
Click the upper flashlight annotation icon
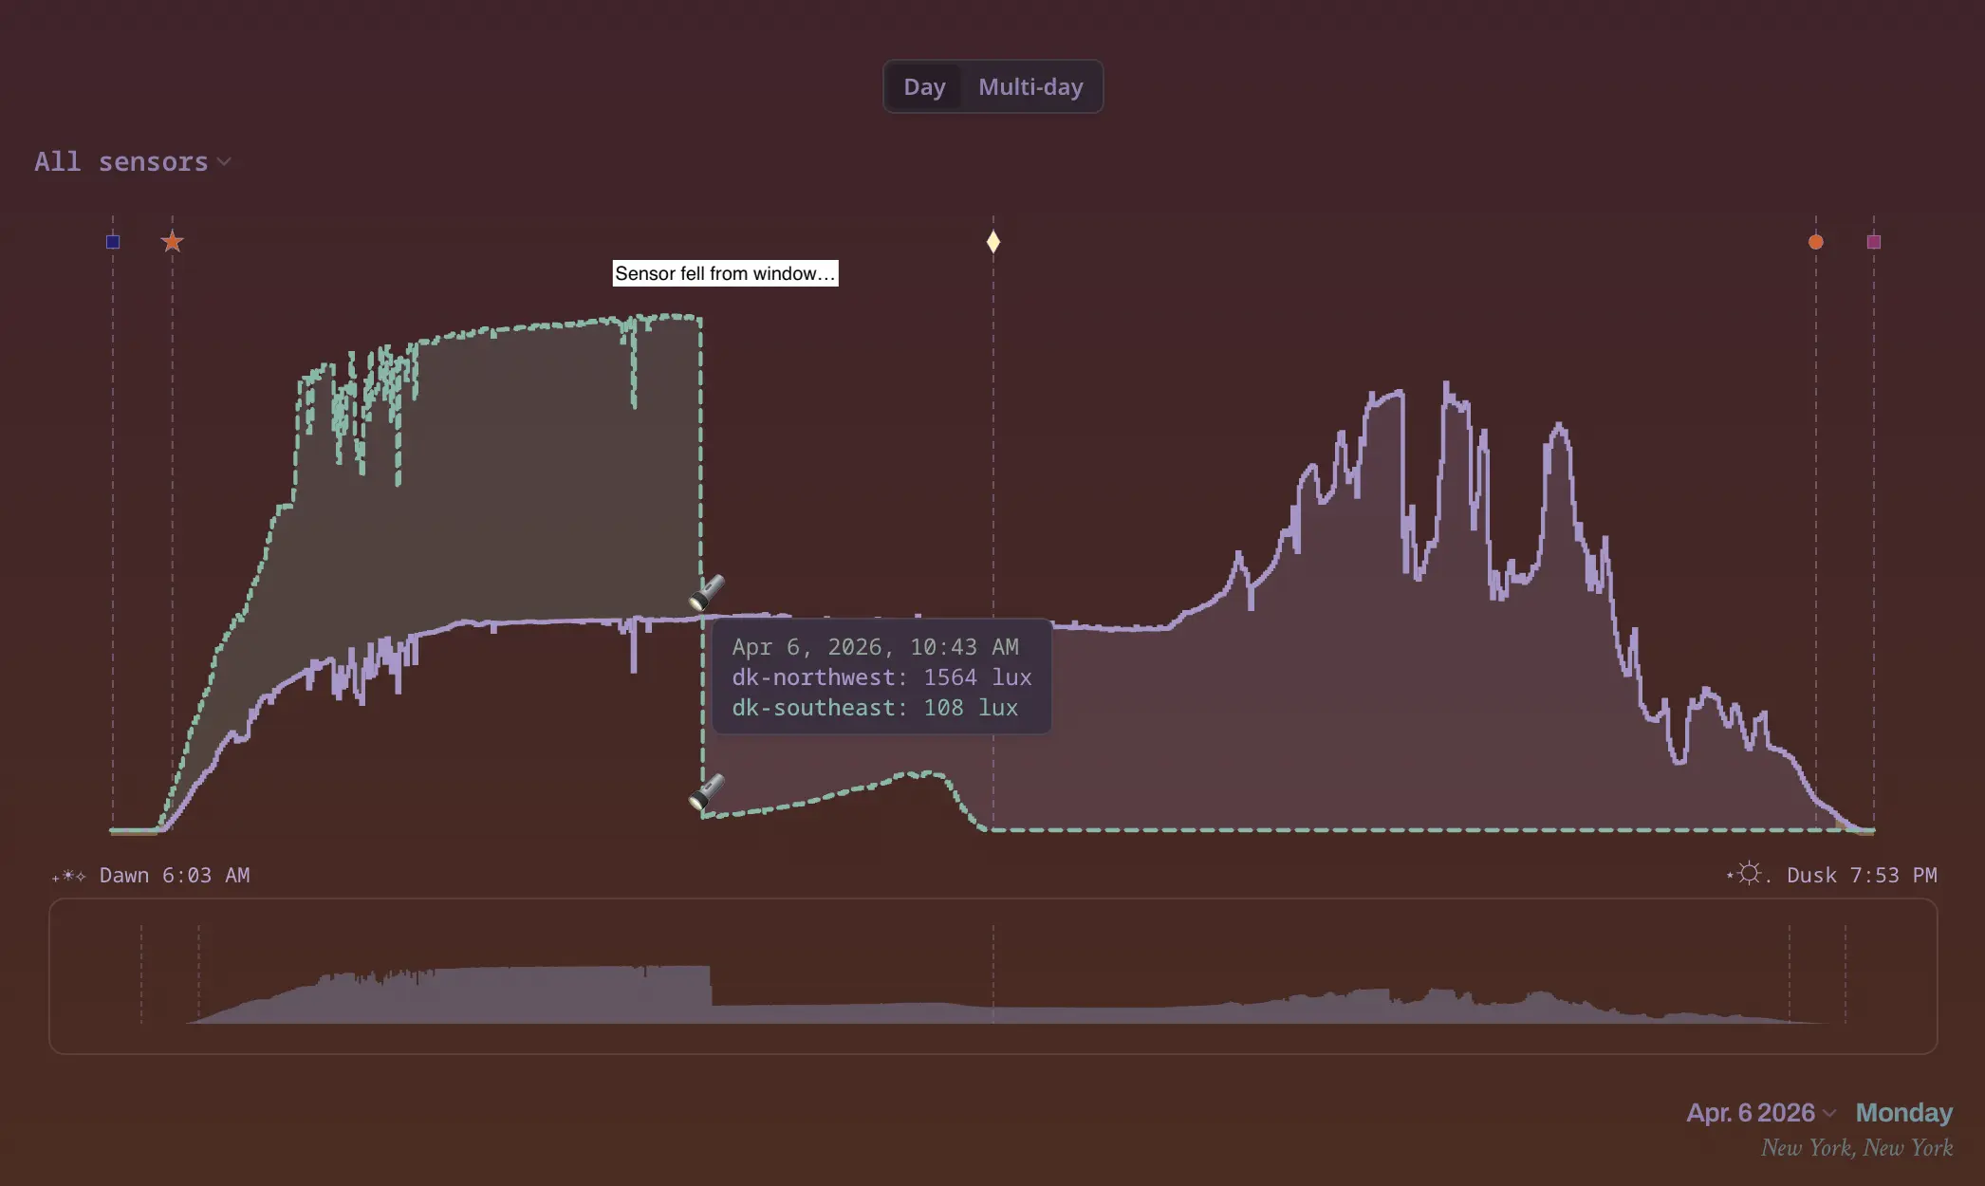pyautogui.click(x=707, y=592)
